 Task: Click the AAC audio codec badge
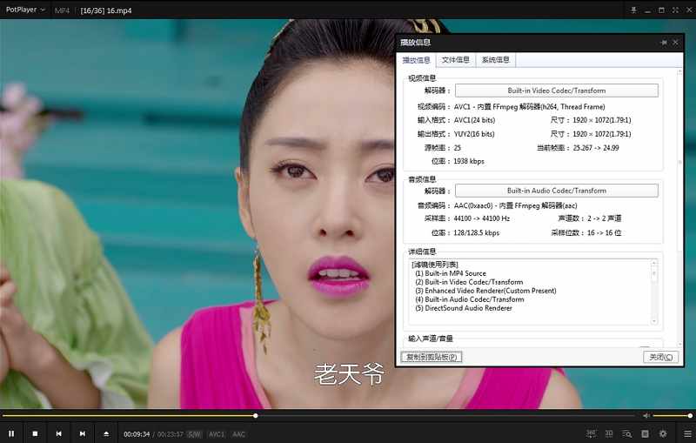click(x=238, y=433)
